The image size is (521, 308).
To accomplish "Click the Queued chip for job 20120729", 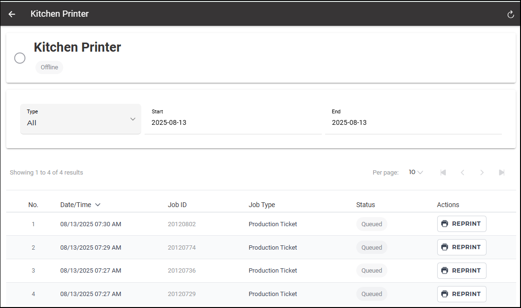I will (372, 294).
